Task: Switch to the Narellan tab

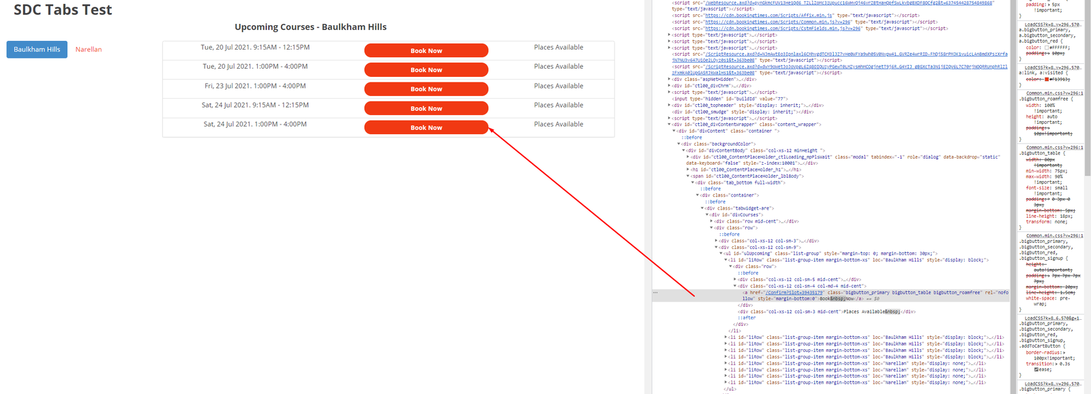Action: 89,49
